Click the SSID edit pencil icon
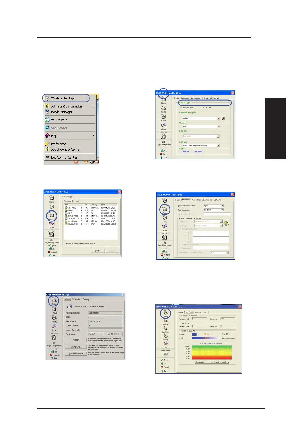Image resolution: width=286 pixels, height=431 pixels. [223, 118]
